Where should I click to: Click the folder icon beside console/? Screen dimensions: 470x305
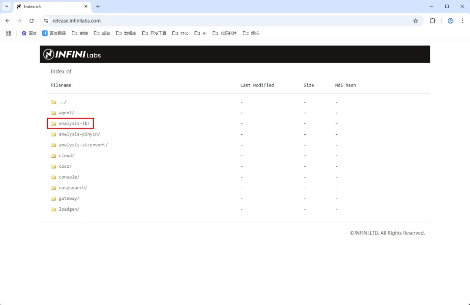[54, 177]
